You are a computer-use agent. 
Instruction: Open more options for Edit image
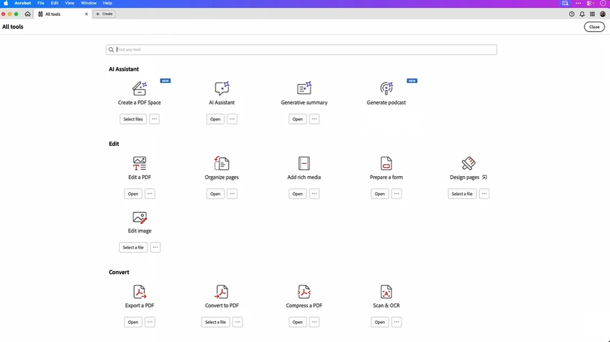coord(155,247)
